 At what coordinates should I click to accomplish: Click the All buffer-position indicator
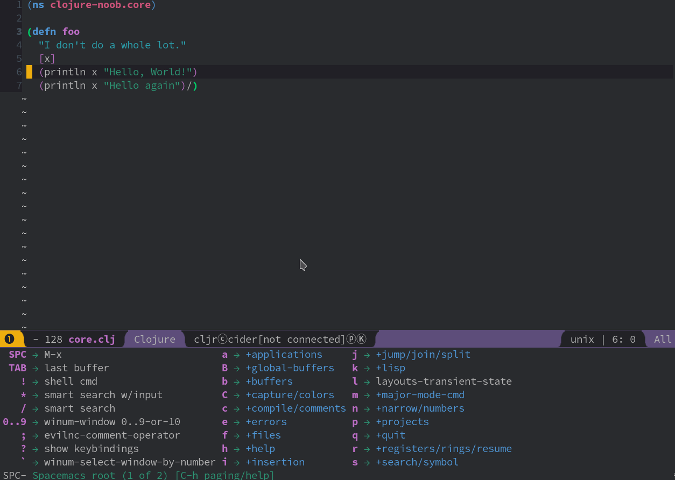click(664, 339)
